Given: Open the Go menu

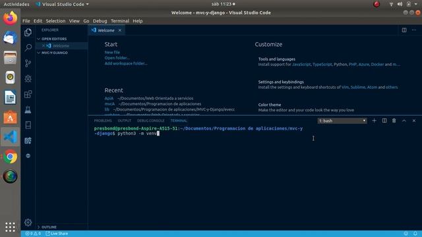Looking at the screenshot, I should tap(86, 21).
